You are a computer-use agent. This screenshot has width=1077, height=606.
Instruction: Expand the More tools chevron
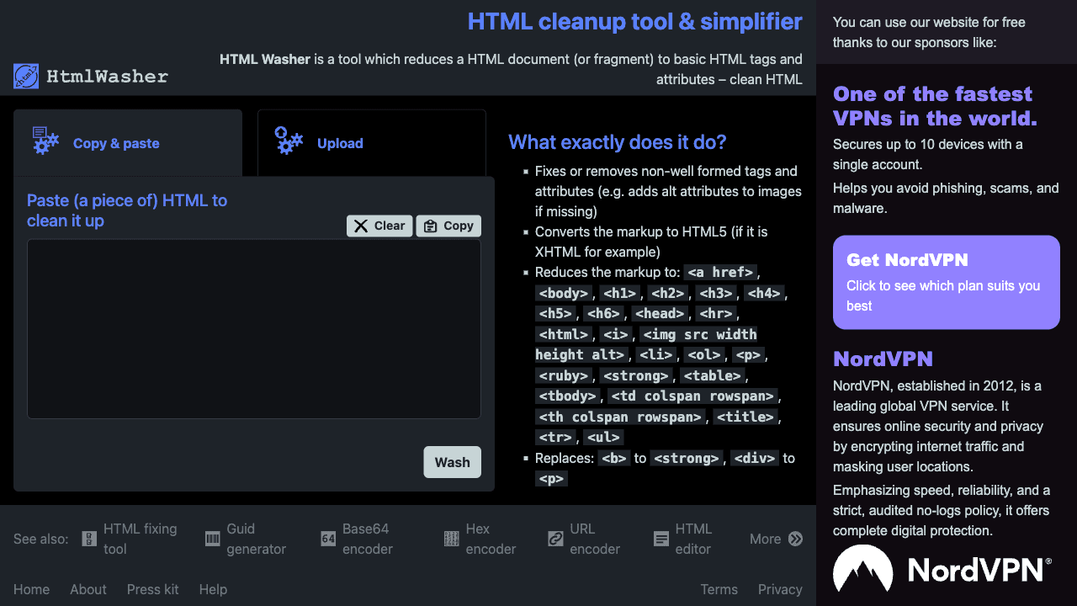[x=794, y=539]
